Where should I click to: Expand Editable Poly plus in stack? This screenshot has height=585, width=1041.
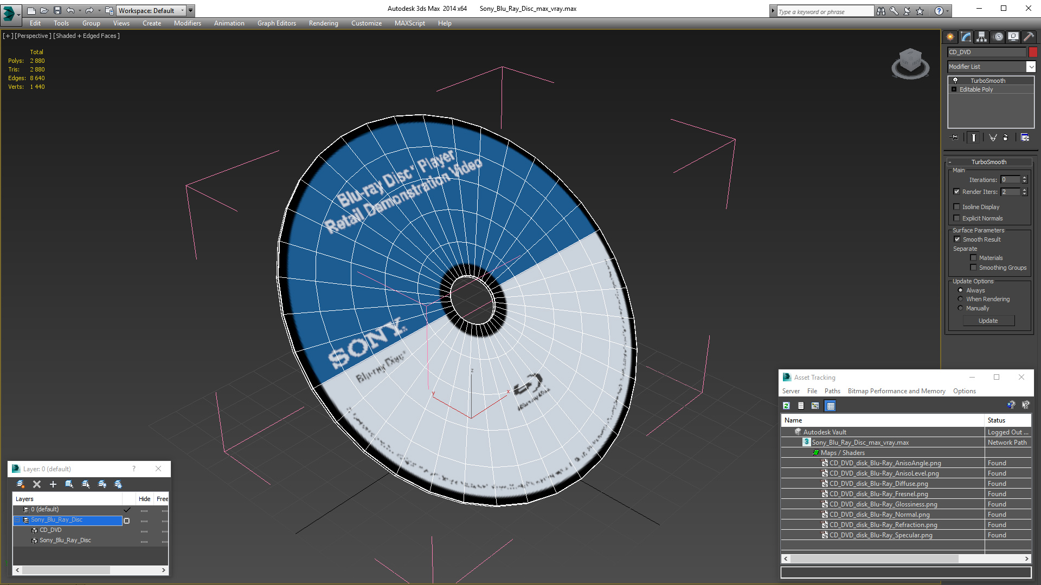[954, 89]
